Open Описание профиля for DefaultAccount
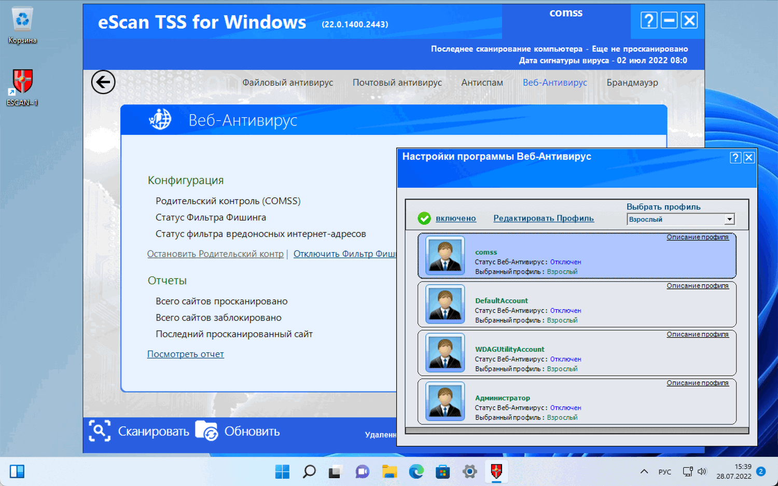Viewport: 778px width, 486px height. [698, 286]
